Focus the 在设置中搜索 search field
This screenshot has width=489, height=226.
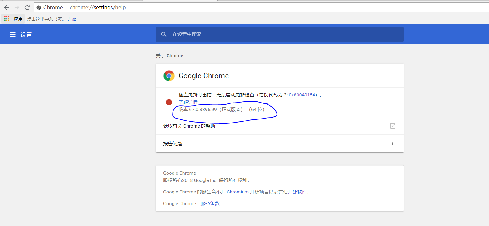point(280,34)
